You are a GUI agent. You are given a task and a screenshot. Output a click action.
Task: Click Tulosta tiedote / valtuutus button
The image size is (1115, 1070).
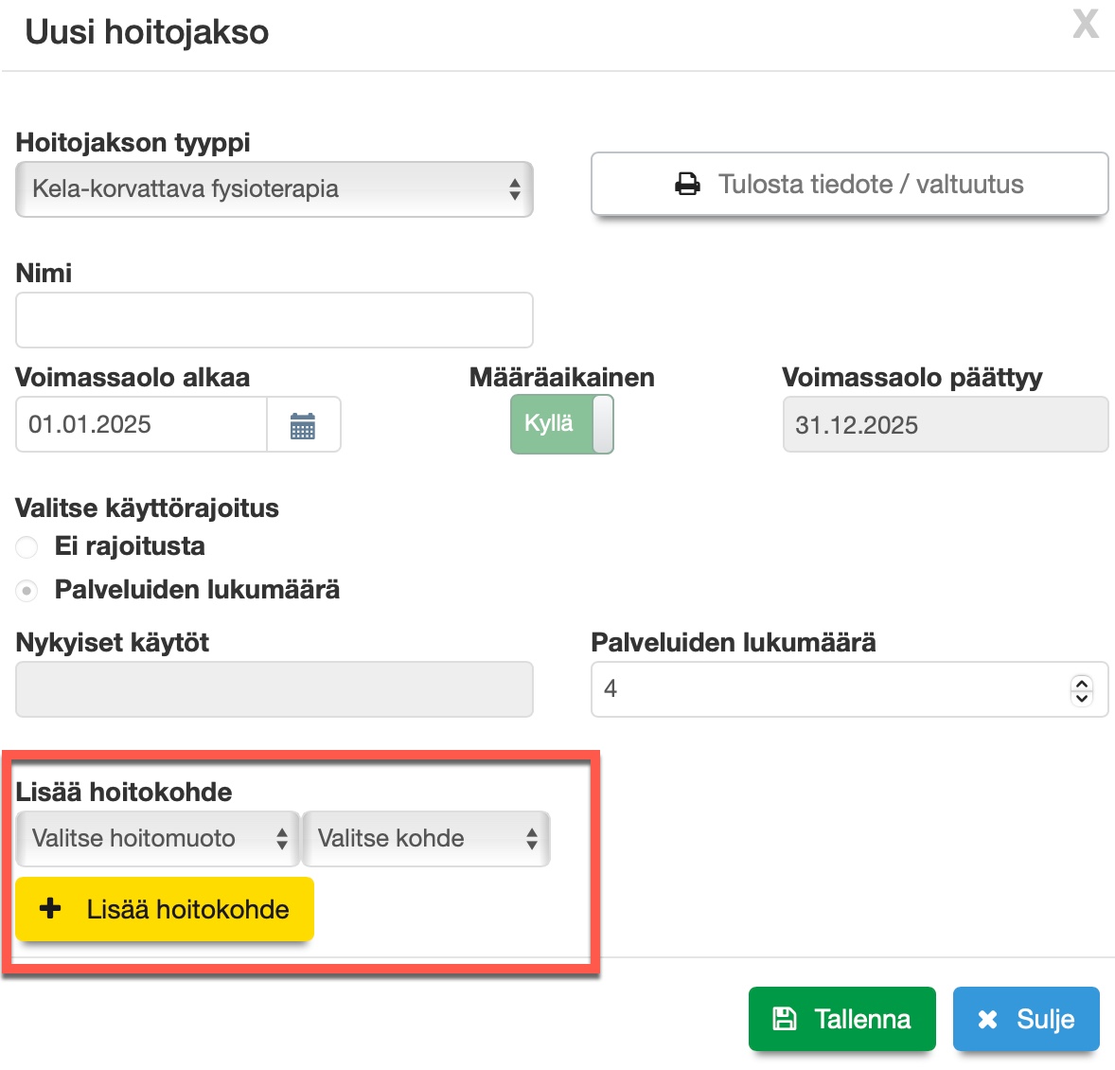849,185
